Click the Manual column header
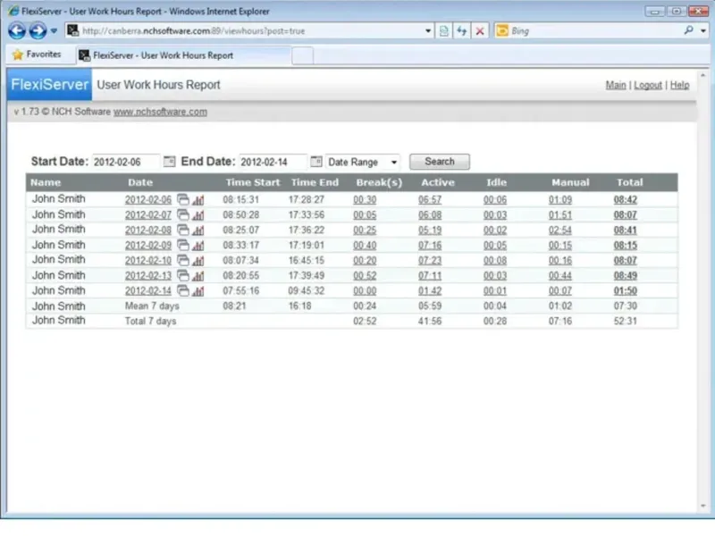715x536 pixels. (570, 182)
